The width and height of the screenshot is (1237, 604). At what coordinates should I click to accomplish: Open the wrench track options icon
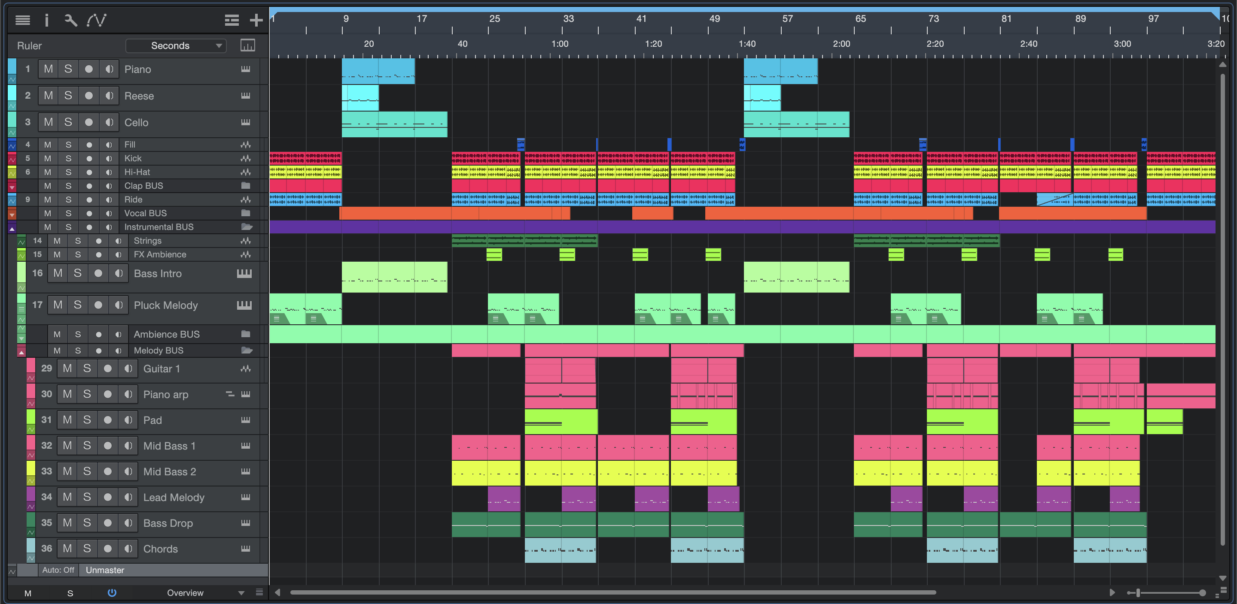tap(70, 20)
